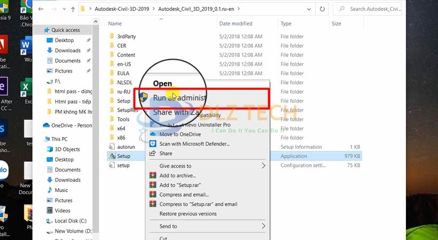438x240 pixels.
Task: Select the Setup application file
Action: 123,156
